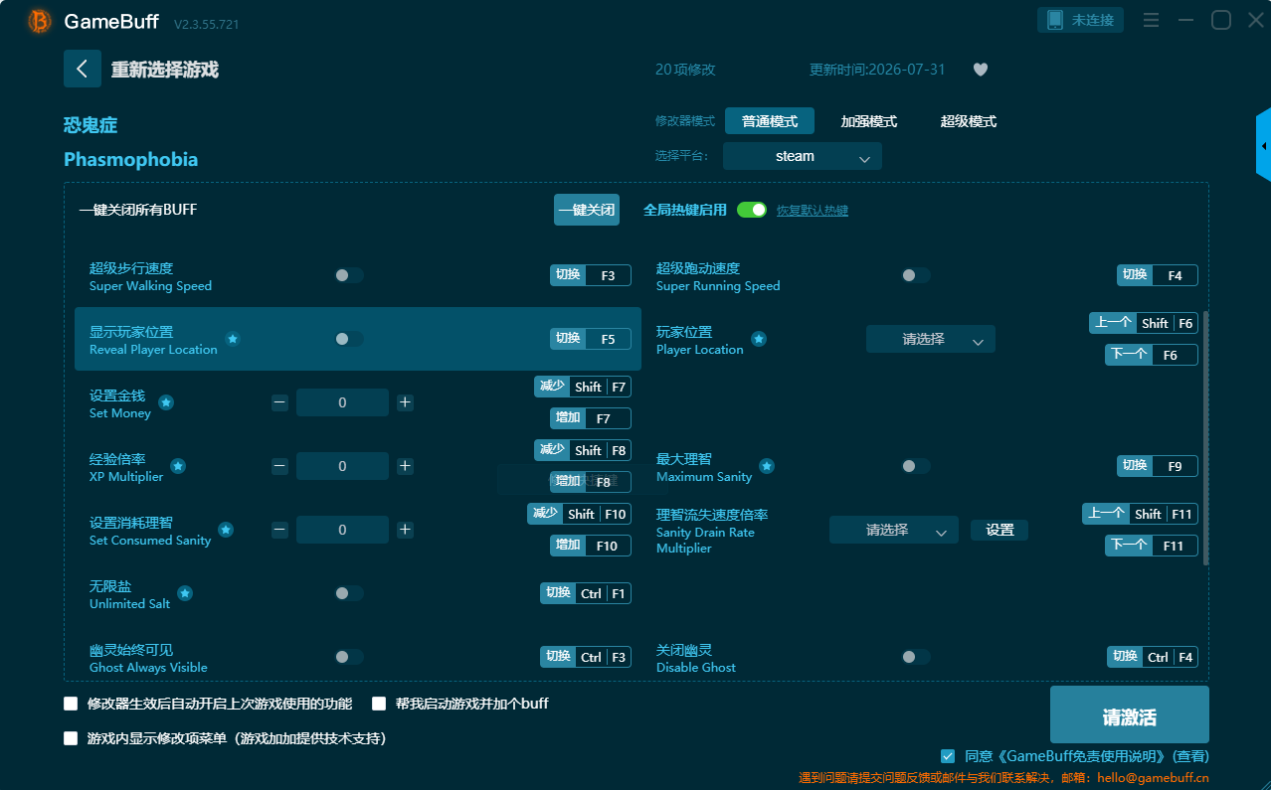
Task: Click the back arrow to reselect game
Action: point(83,69)
